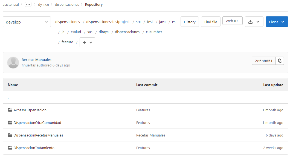Viewport: 293px width, 160px height.
Task: Navigate to ja path segment
Action: 63,32
